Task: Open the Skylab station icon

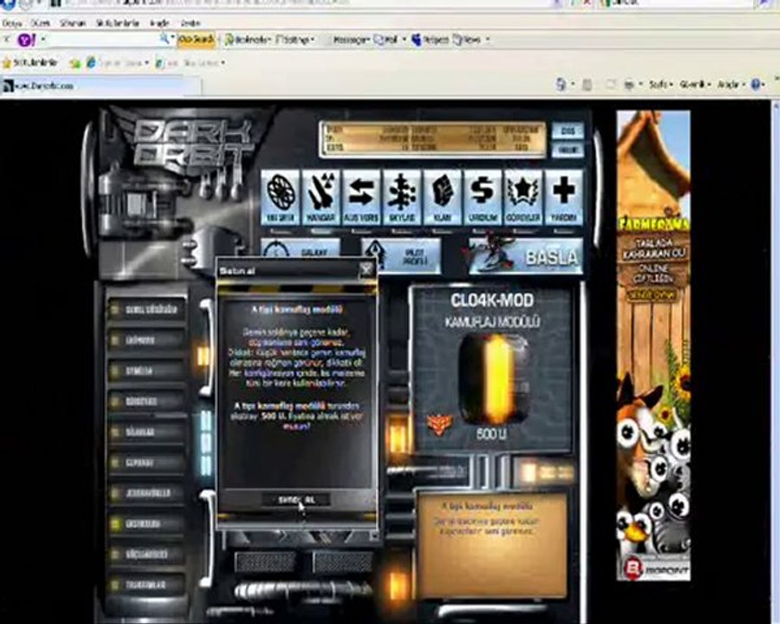Action: (401, 197)
